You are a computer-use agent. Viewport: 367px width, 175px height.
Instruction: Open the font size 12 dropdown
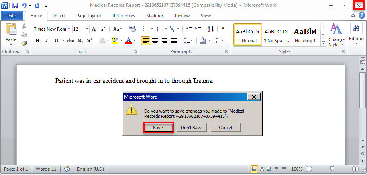click(x=87, y=29)
